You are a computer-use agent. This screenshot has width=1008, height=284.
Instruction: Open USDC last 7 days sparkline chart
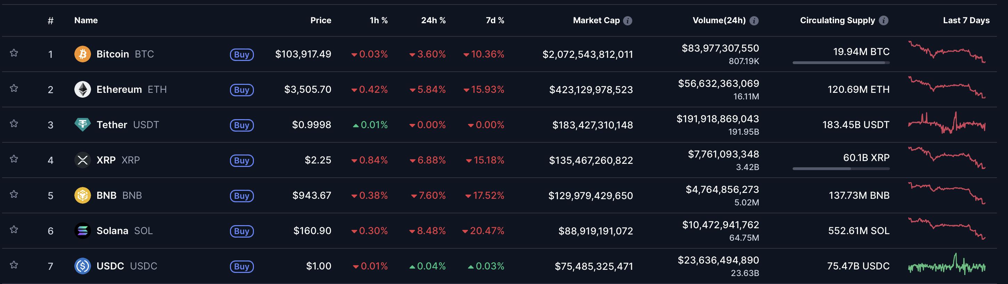tap(946, 265)
